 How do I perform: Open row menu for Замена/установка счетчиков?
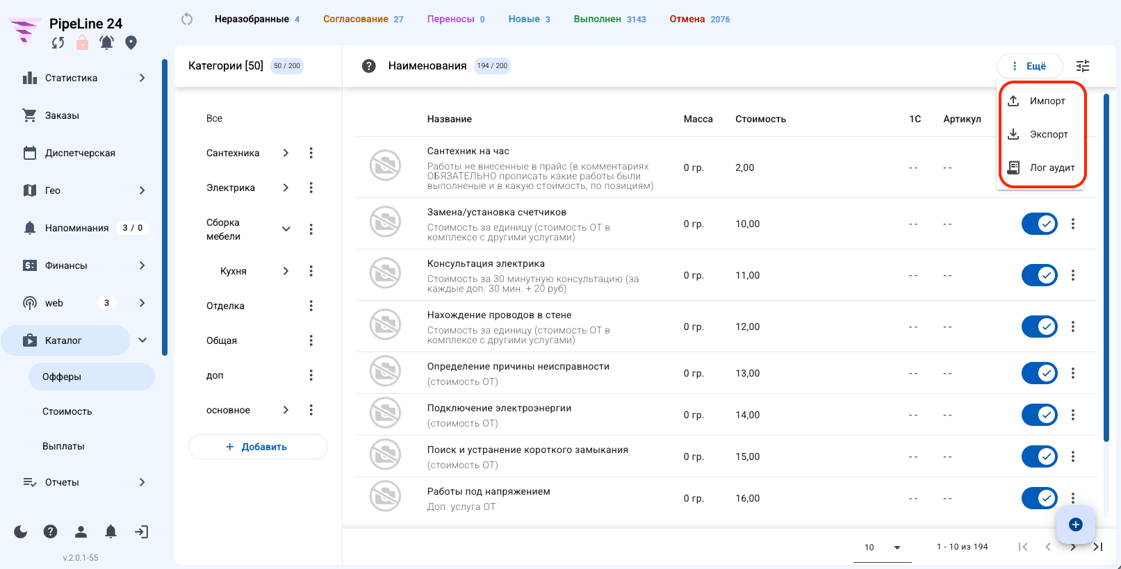(1073, 224)
